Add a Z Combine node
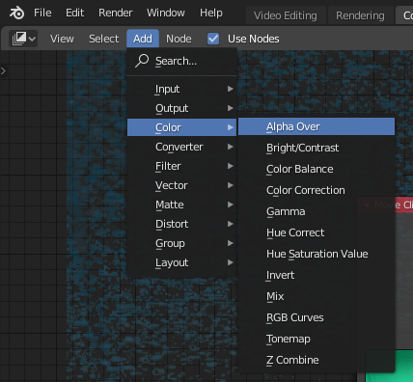Image resolution: width=413 pixels, height=382 pixels. pyautogui.click(x=317, y=360)
